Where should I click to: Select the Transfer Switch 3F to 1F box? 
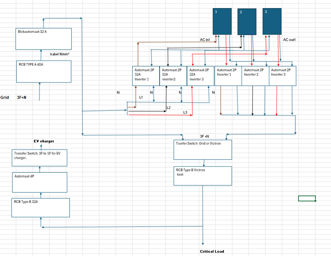[x=40, y=158]
